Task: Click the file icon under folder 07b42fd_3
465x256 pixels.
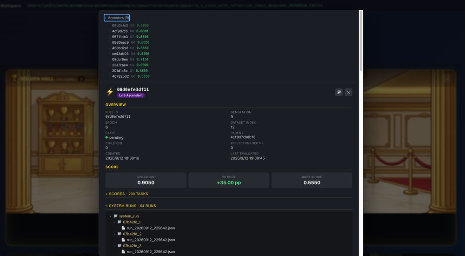Action: click(123, 251)
